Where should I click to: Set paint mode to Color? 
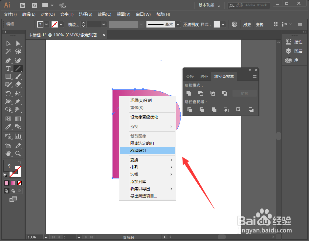click(x=7, y=183)
